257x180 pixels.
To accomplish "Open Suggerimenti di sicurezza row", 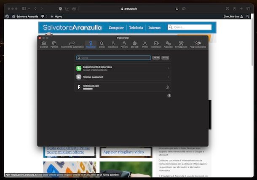I will (x=123, y=68).
